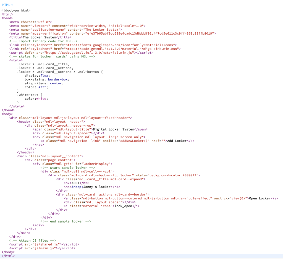
Task: Click the 'Add Locker' anchor line
Action: coord(117,141)
